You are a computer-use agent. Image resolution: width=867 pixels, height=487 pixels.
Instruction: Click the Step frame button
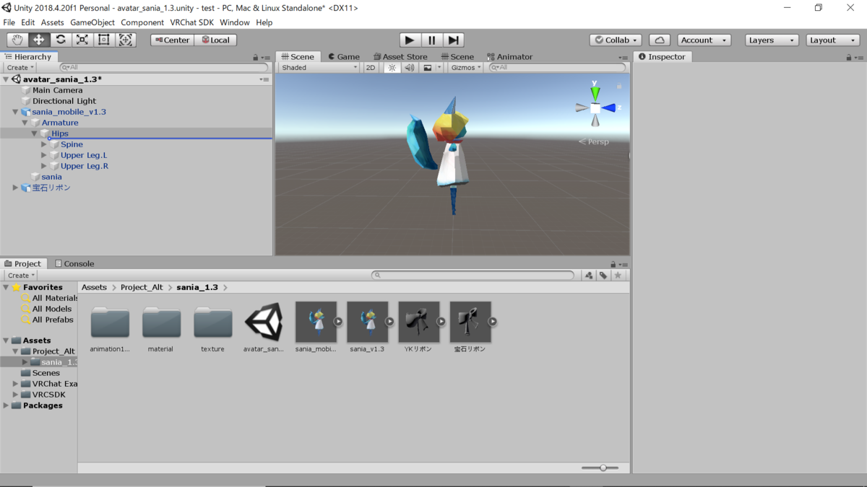pyautogui.click(x=453, y=40)
